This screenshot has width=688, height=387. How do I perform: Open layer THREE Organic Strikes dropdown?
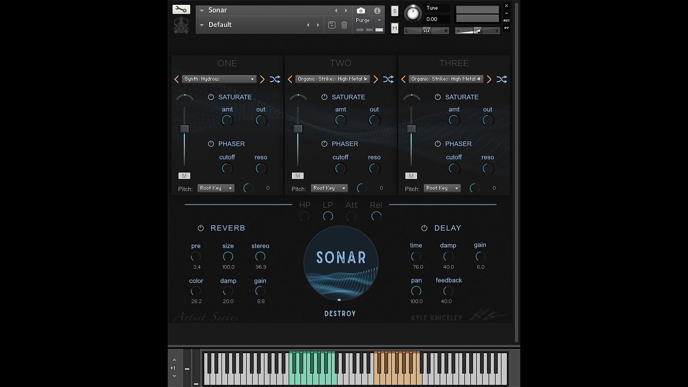(x=446, y=79)
